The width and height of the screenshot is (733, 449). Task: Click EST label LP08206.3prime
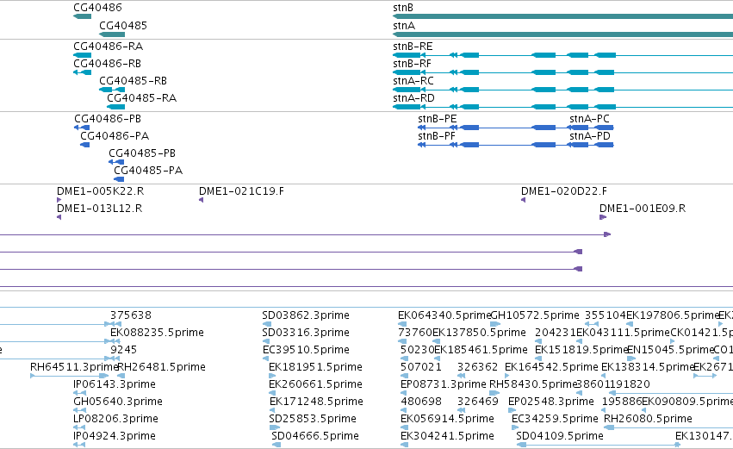pos(116,419)
